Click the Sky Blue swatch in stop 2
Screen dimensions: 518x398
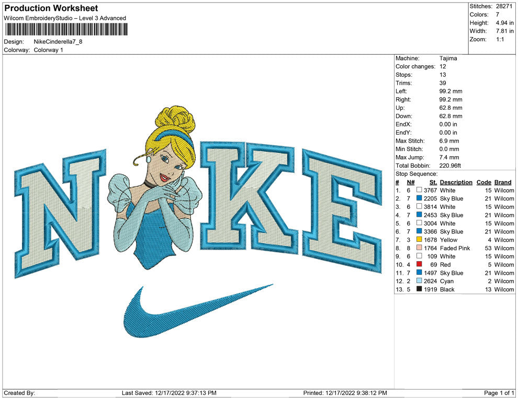pos(419,199)
